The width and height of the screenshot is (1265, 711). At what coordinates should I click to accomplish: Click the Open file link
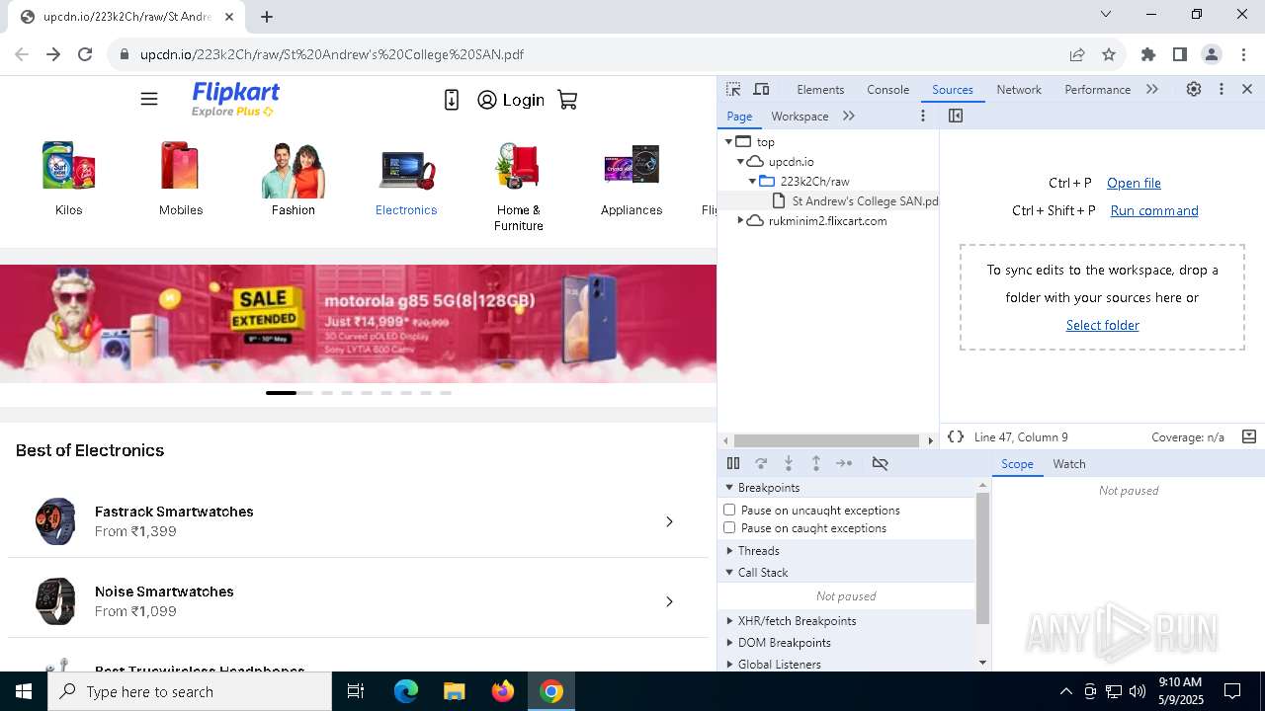pos(1134,183)
